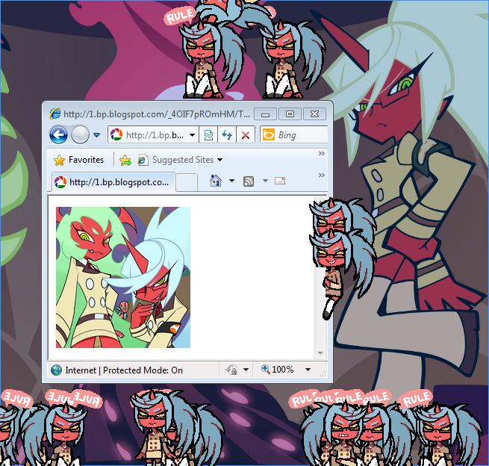
Task: Click the window title URL text
Action: click(157, 114)
